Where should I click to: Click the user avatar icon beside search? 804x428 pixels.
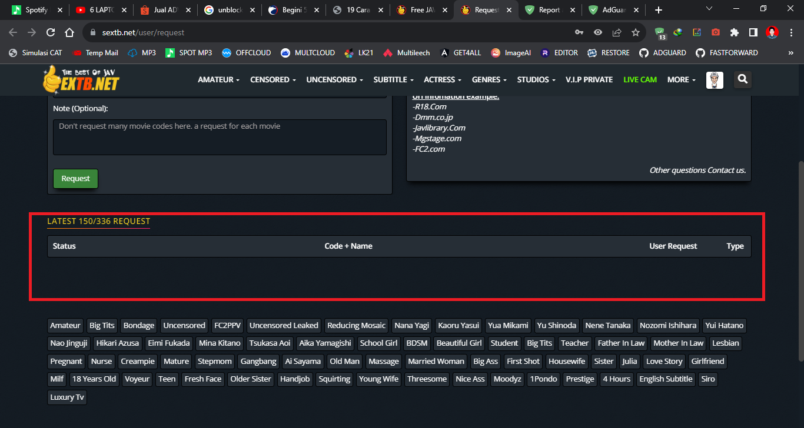pos(715,79)
